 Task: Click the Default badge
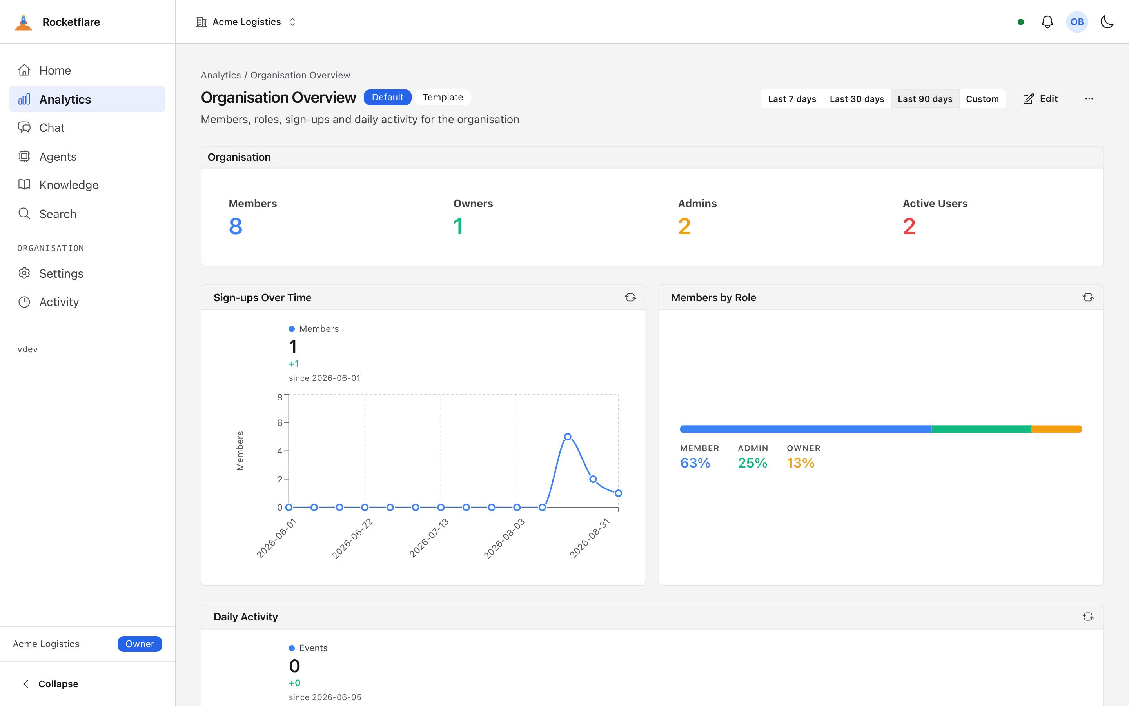click(387, 97)
